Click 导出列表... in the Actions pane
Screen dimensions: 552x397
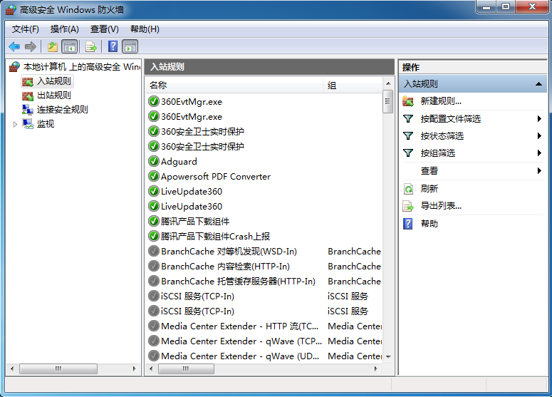coord(441,206)
